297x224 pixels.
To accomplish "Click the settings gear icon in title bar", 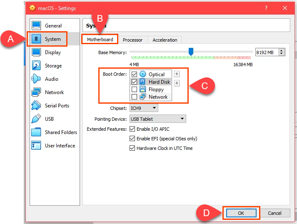I will click(32, 8).
